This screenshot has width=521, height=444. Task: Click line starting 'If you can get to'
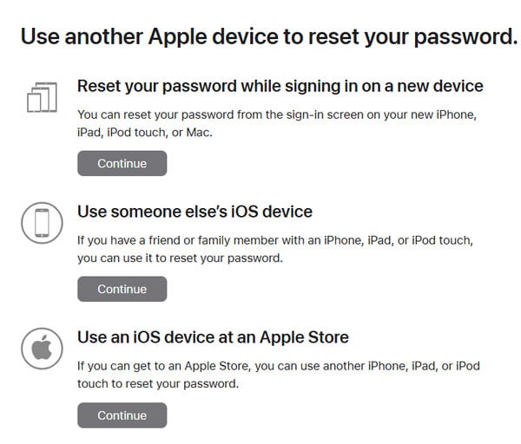pyautogui.click(x=279, y=366)
